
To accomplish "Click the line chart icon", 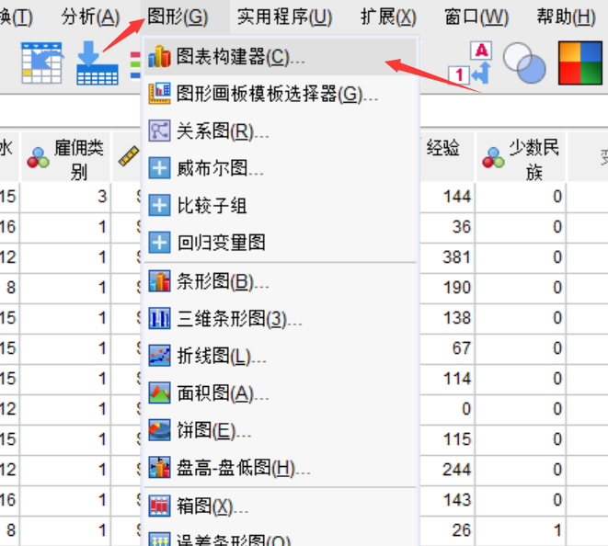I will pos(159,356).
